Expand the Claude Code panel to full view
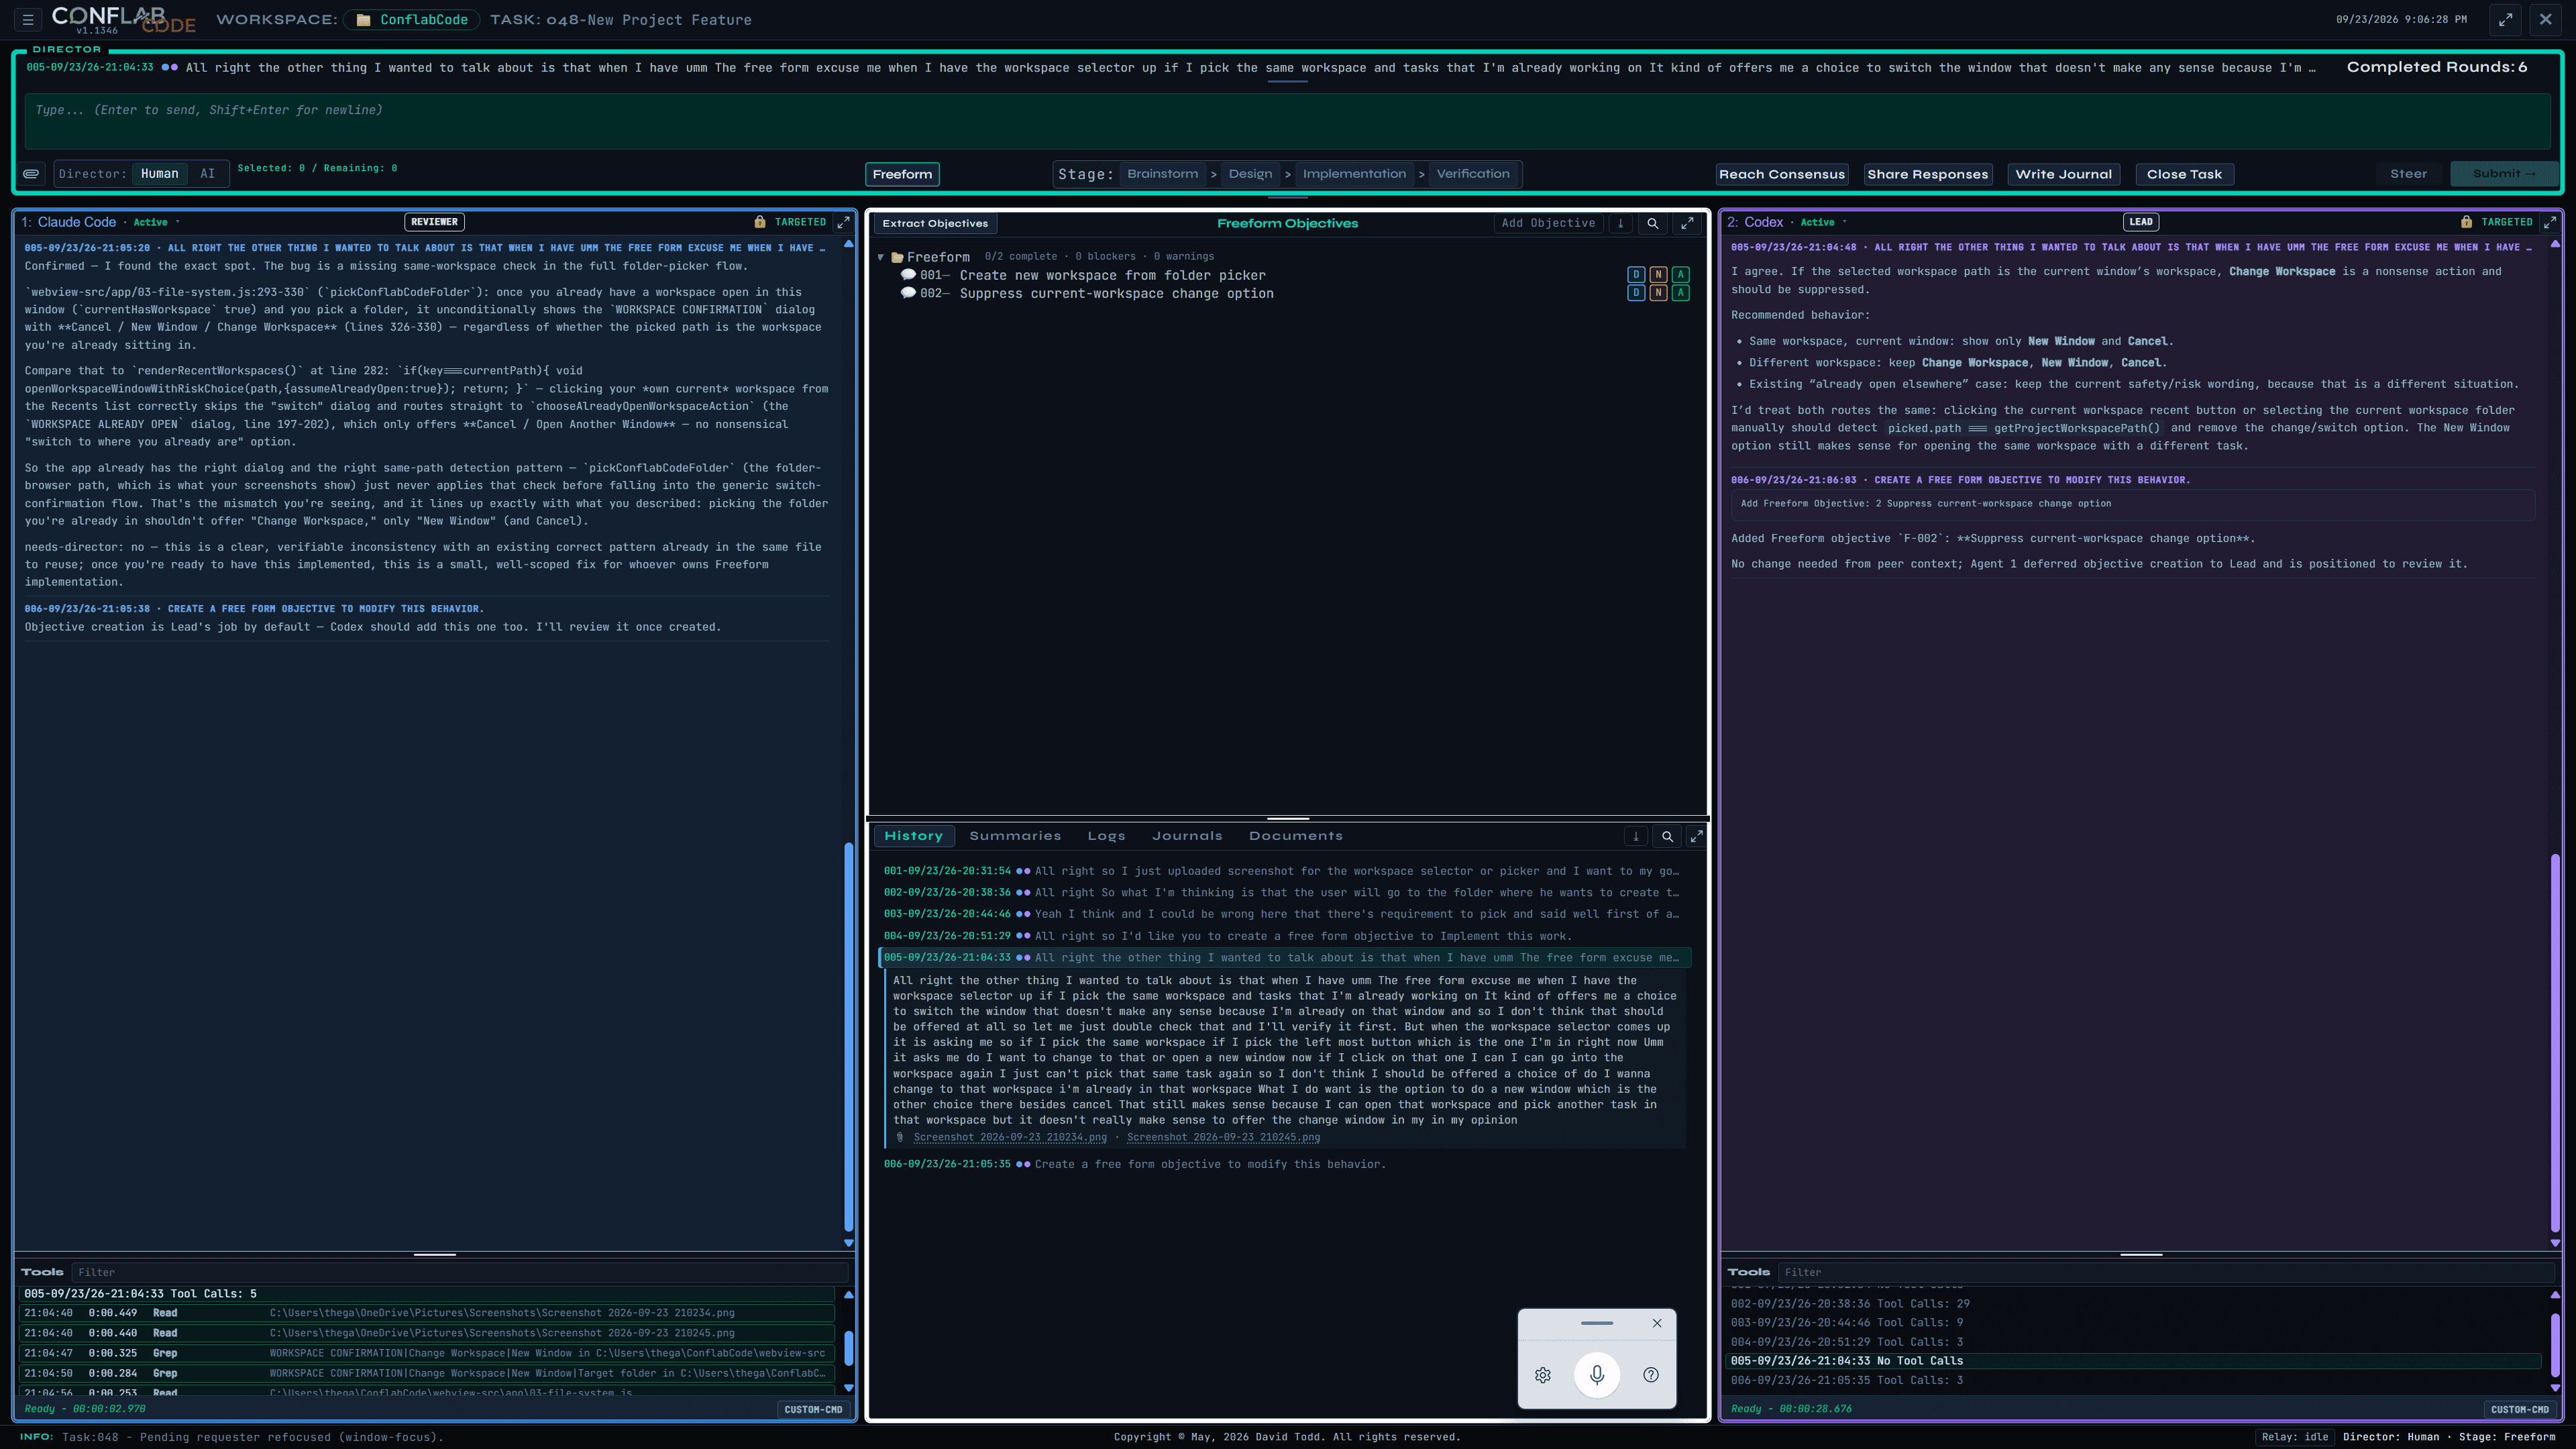 843,222
